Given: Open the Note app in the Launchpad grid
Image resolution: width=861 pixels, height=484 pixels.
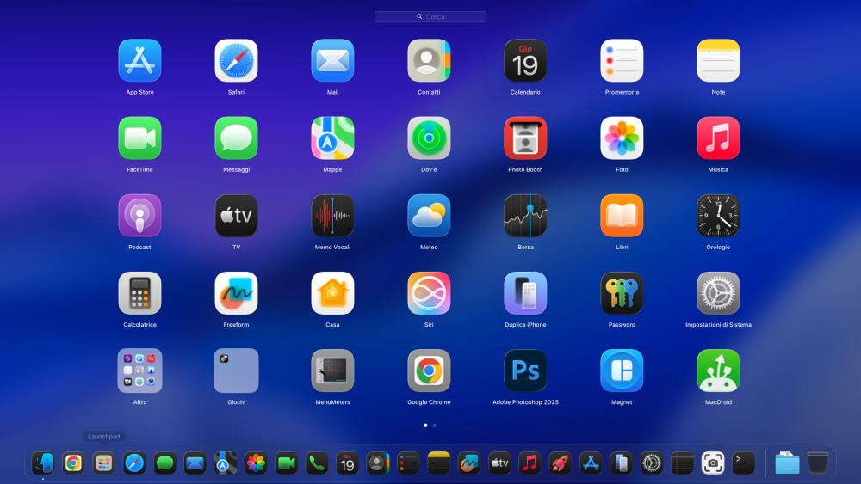Looking at the screenshot, I should 718,61.
